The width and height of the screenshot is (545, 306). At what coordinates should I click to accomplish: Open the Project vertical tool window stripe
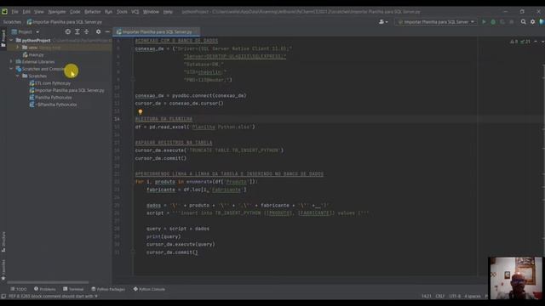tap(3, 37)
